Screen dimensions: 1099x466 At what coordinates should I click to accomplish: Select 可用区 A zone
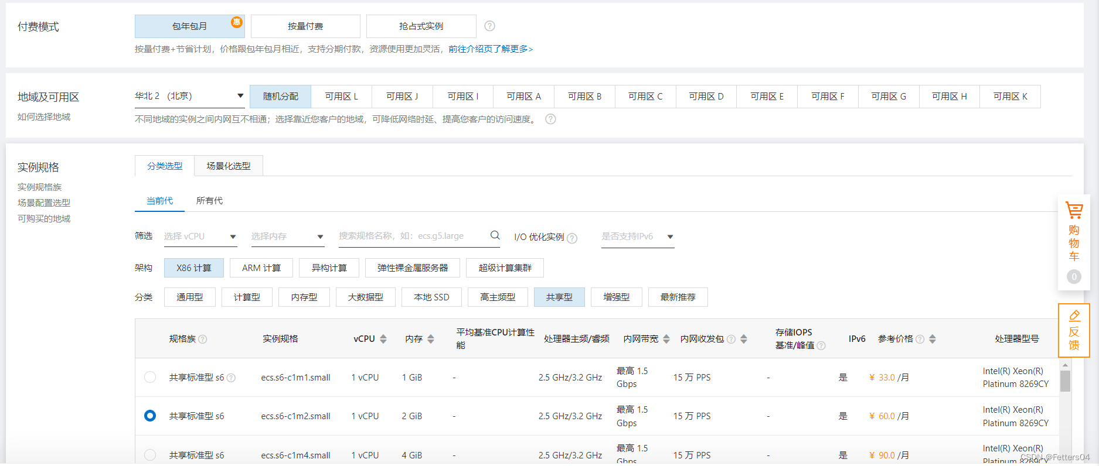523,97
